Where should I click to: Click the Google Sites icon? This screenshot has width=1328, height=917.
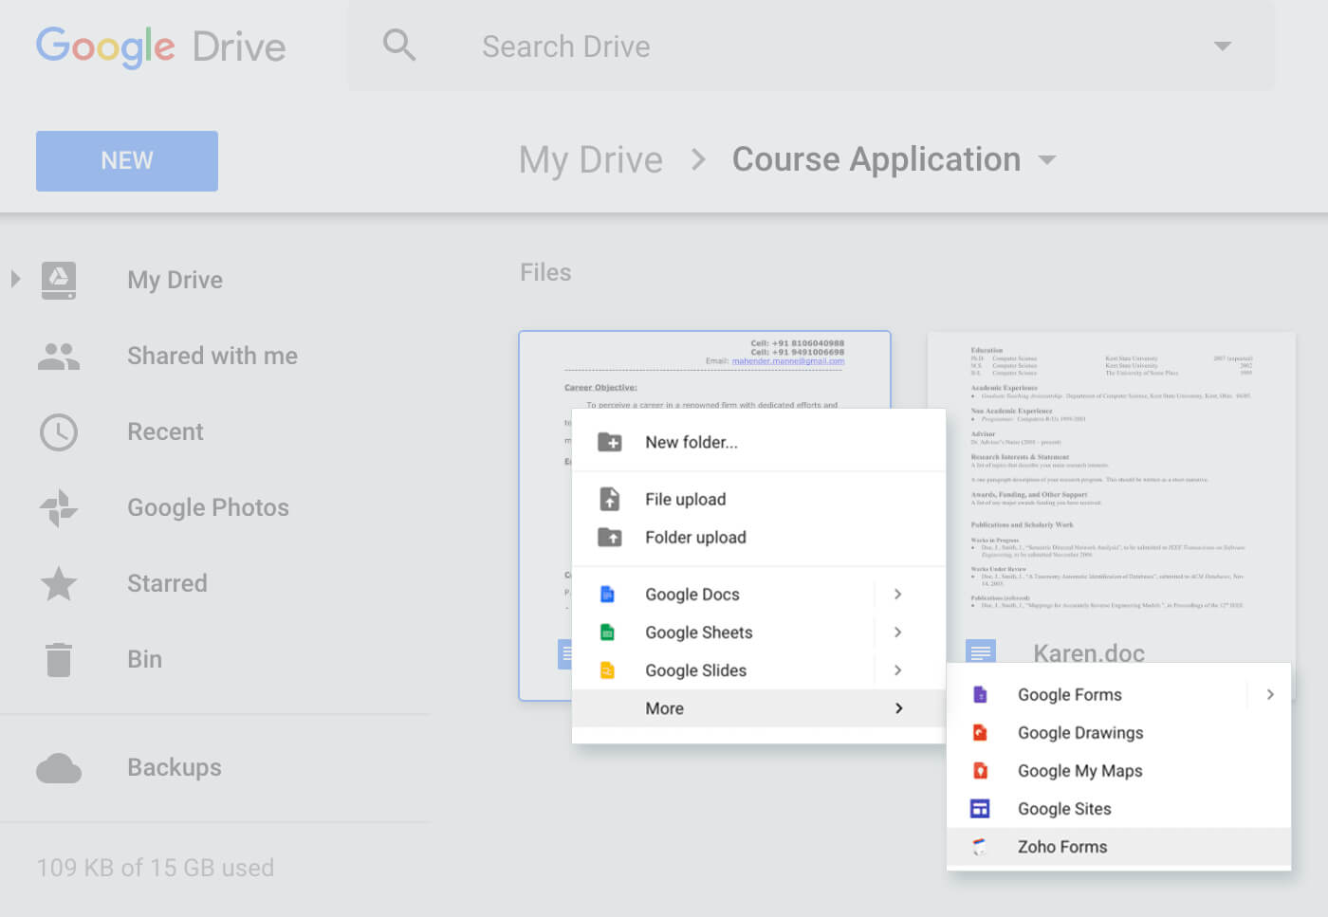pyautogui.click(x=981, y=809)
